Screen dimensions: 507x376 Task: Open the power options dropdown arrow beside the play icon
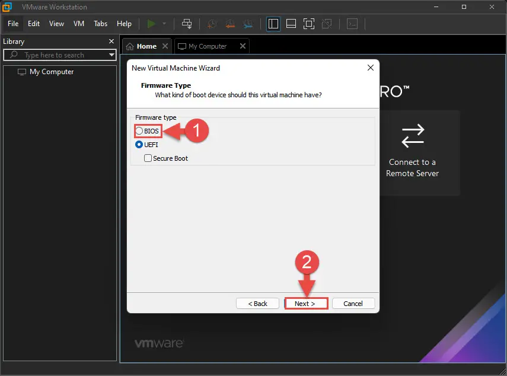pos(164,24)
